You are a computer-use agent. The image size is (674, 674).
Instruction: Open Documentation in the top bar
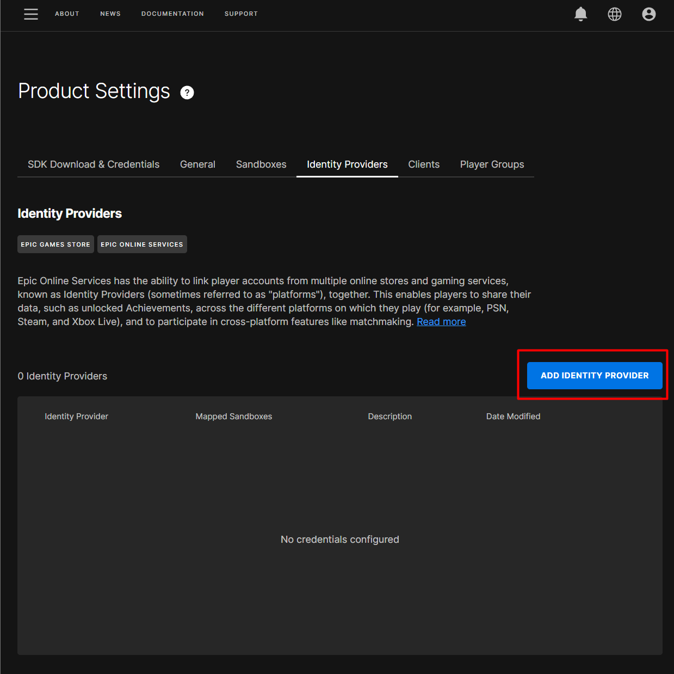(172, 14)
